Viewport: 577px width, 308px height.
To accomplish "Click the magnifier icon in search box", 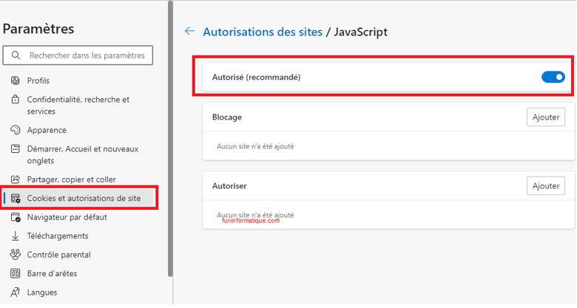I will click(x=16, y=55).
